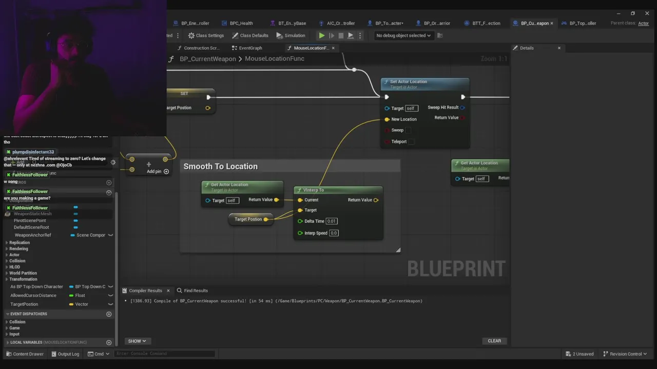Screen dimensions: 657x369
Task: Close the Details panel
Action: pos(559,48)
